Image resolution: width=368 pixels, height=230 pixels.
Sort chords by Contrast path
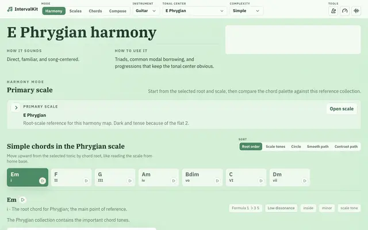[x=346, y=147]
